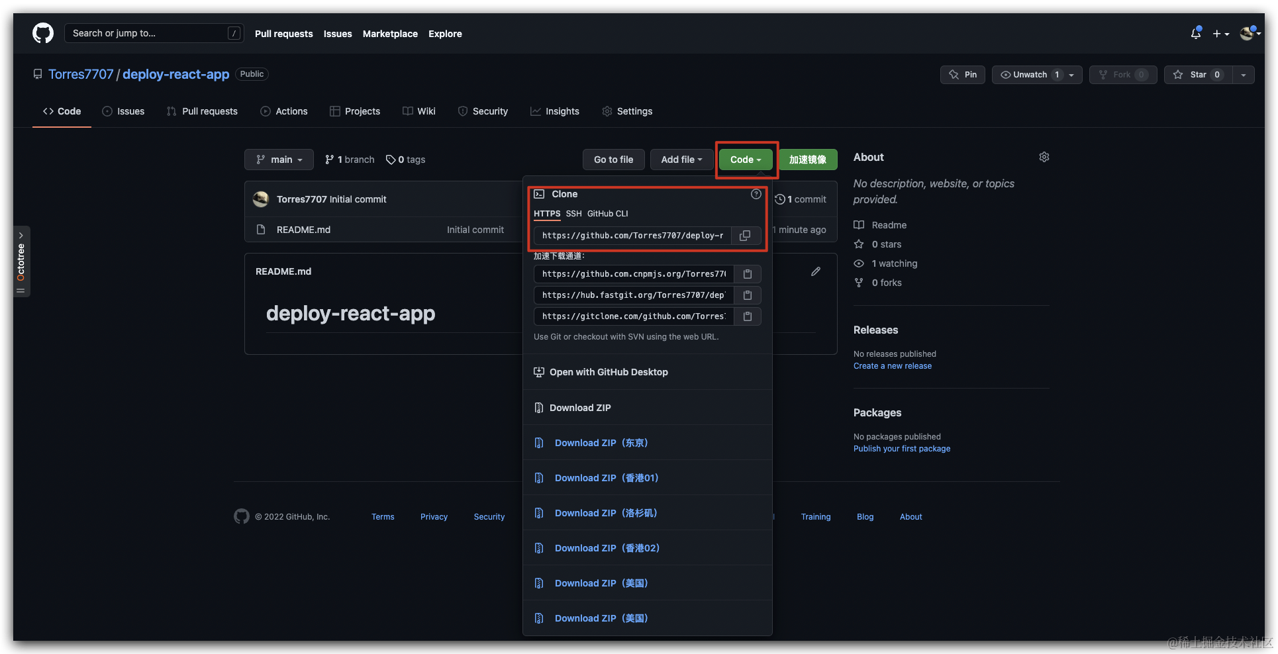Click the README.md file icon
This screenshot has width=1278, height=654.
[x=261, y=230]
